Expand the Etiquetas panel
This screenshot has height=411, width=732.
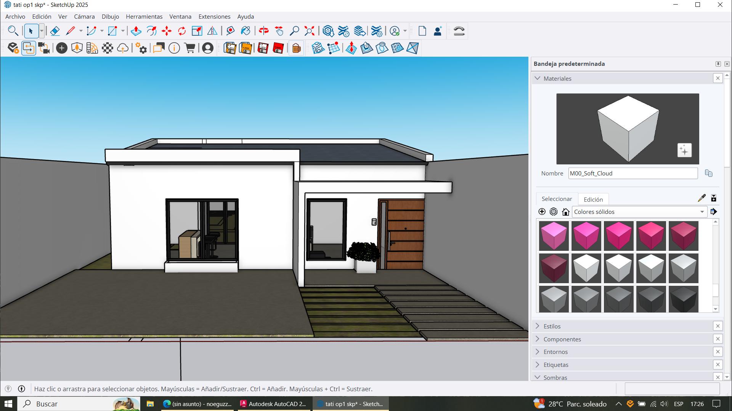(x=556, y=365)
